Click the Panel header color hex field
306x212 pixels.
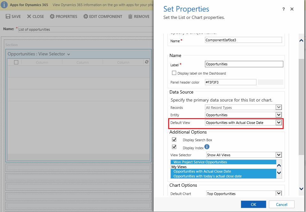tap(231, 82)
